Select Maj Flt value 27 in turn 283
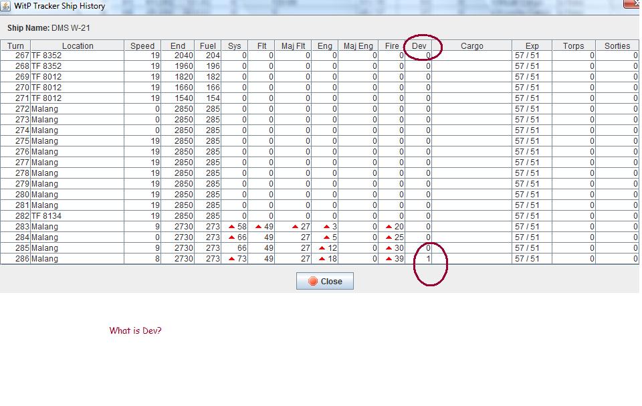642x406 pixels. [x=293, y=227]
